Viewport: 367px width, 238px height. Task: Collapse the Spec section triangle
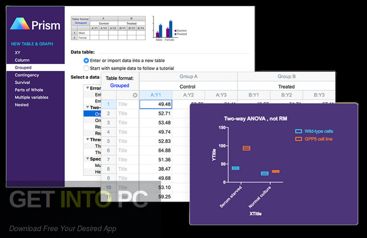point(87,159)
